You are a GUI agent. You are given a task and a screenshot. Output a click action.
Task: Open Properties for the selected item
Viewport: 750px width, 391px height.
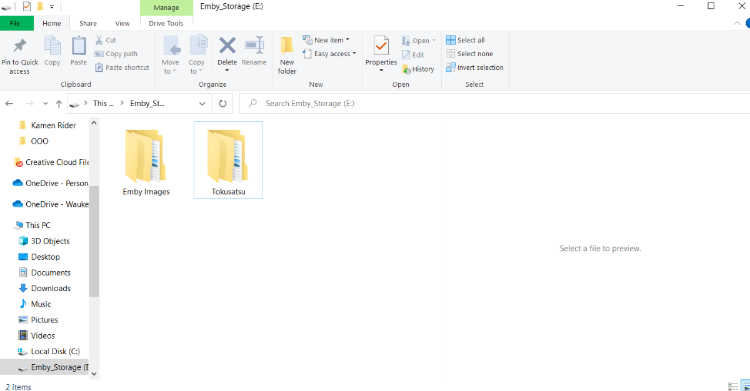381,50
